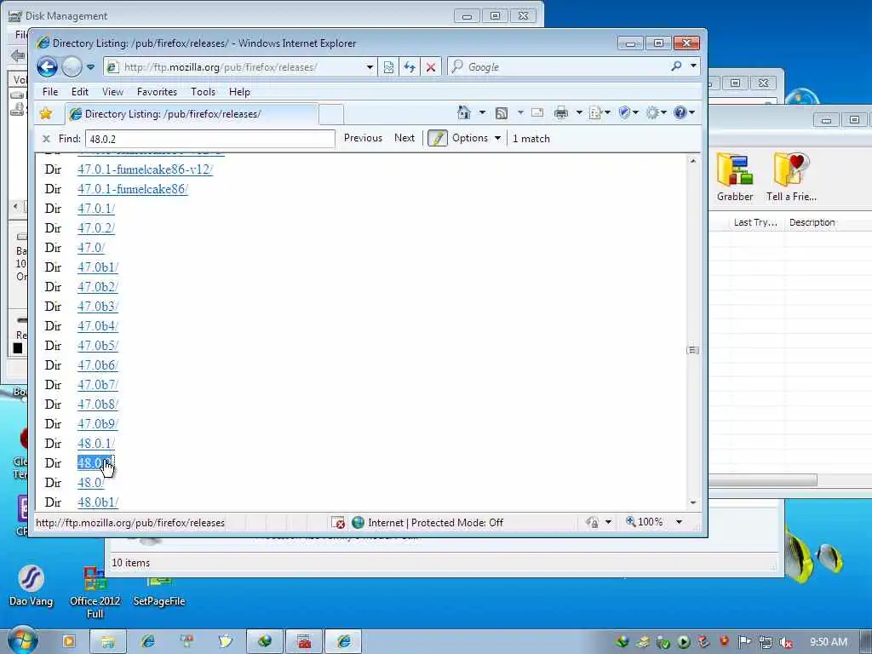Open the Edit menu
The width and height of the screenshot is (872, 654).
click(x=79, y=92)
